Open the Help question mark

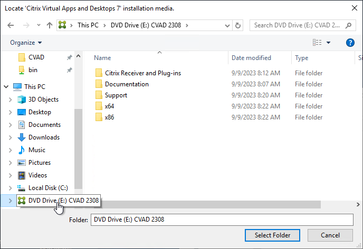coord(350,43)
